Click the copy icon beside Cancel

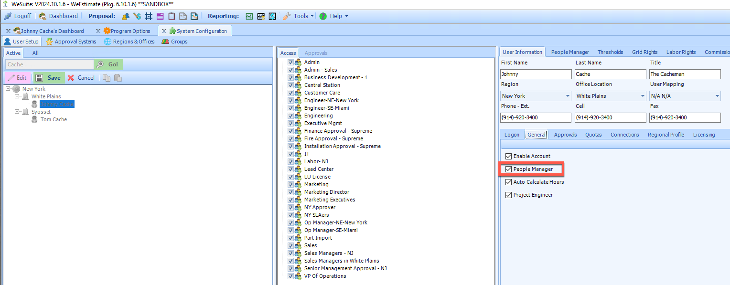click(107, 78)
